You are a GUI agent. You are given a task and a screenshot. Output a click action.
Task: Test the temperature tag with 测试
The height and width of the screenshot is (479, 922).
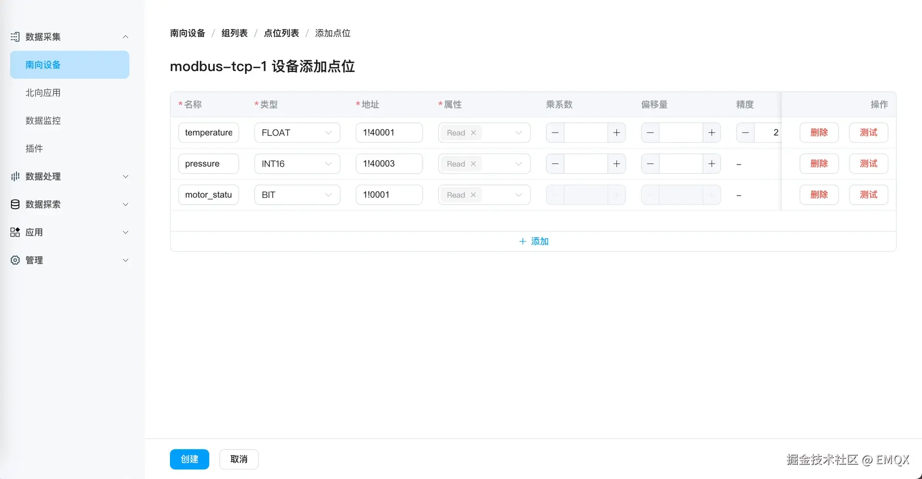(x=868, y=133)
